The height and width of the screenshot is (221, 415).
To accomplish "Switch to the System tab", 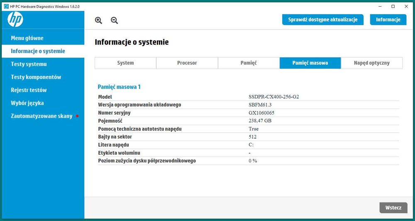I will [x=125, y=63].
